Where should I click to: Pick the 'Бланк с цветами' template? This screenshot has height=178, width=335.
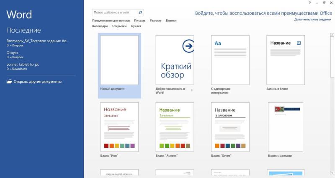[x=285, y=127]
